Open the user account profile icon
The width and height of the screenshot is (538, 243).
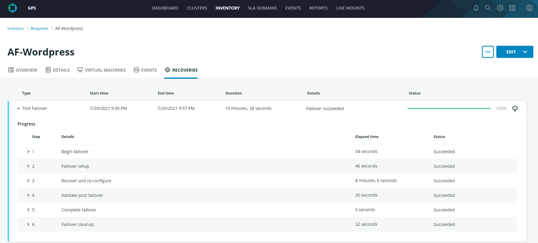pos(529,8)
